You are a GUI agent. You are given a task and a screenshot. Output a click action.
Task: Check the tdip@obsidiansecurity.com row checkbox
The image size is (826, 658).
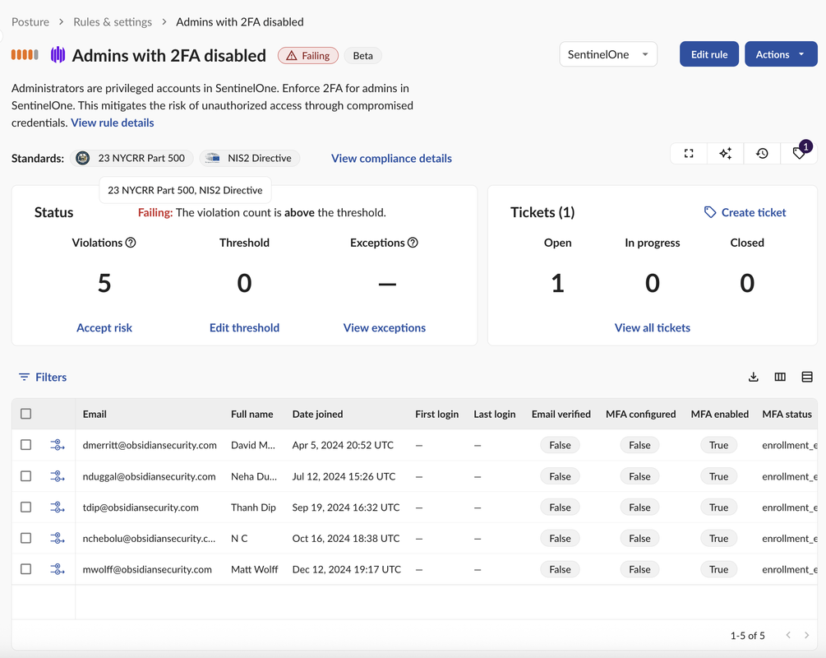[x=25, y=507]
